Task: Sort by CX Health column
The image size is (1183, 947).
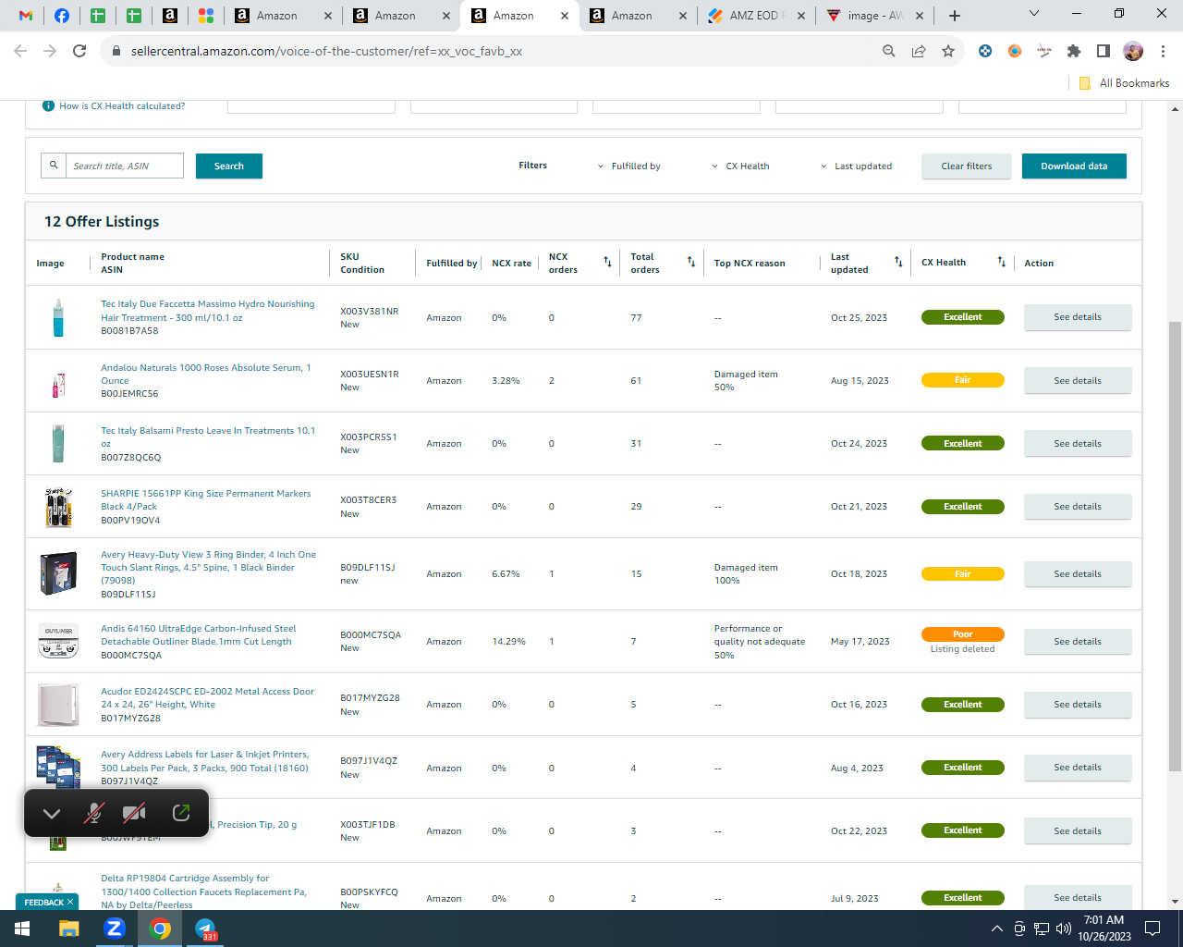Action: click(1001, 263)
